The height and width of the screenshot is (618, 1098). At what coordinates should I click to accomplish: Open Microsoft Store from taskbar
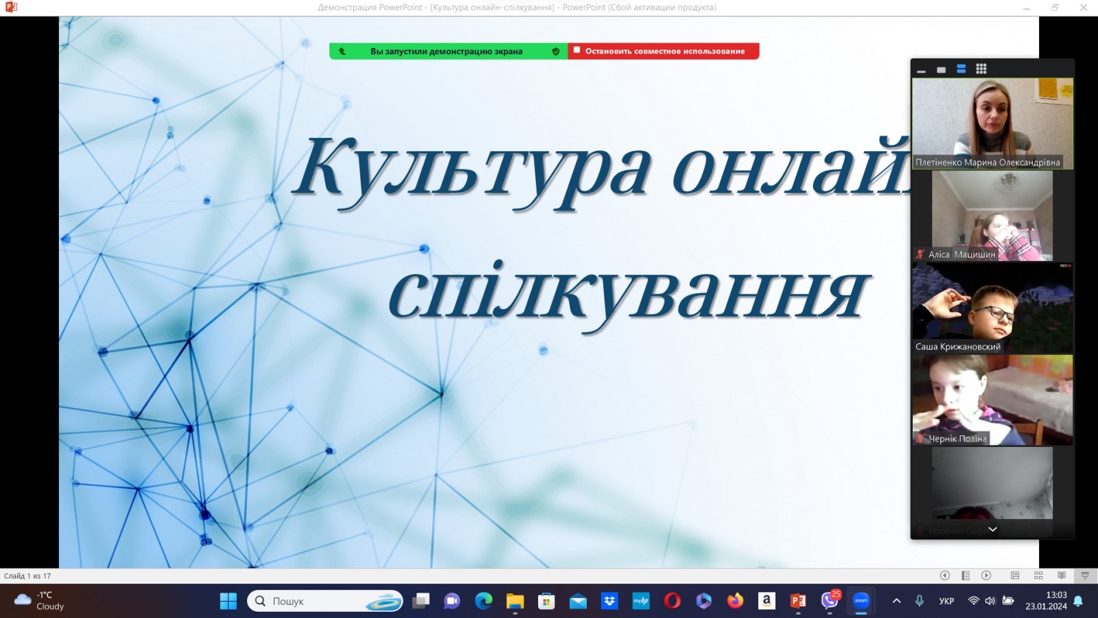546,601
